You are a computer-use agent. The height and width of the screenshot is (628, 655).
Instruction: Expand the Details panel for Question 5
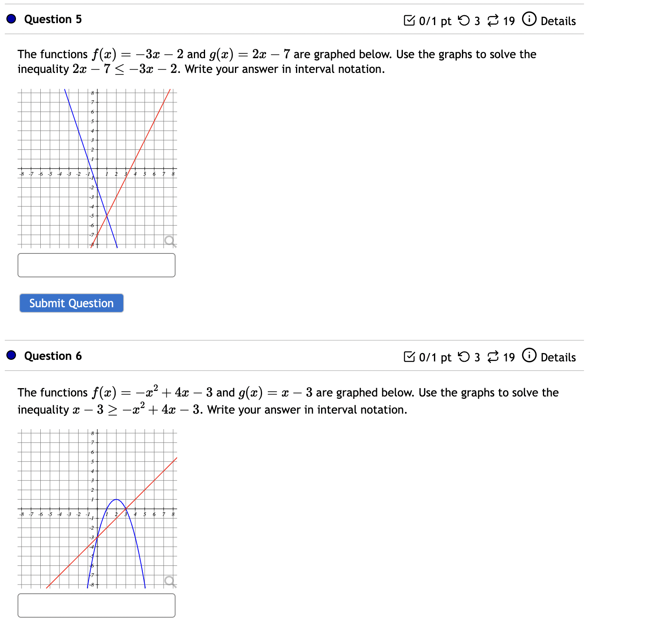[558, 21]
